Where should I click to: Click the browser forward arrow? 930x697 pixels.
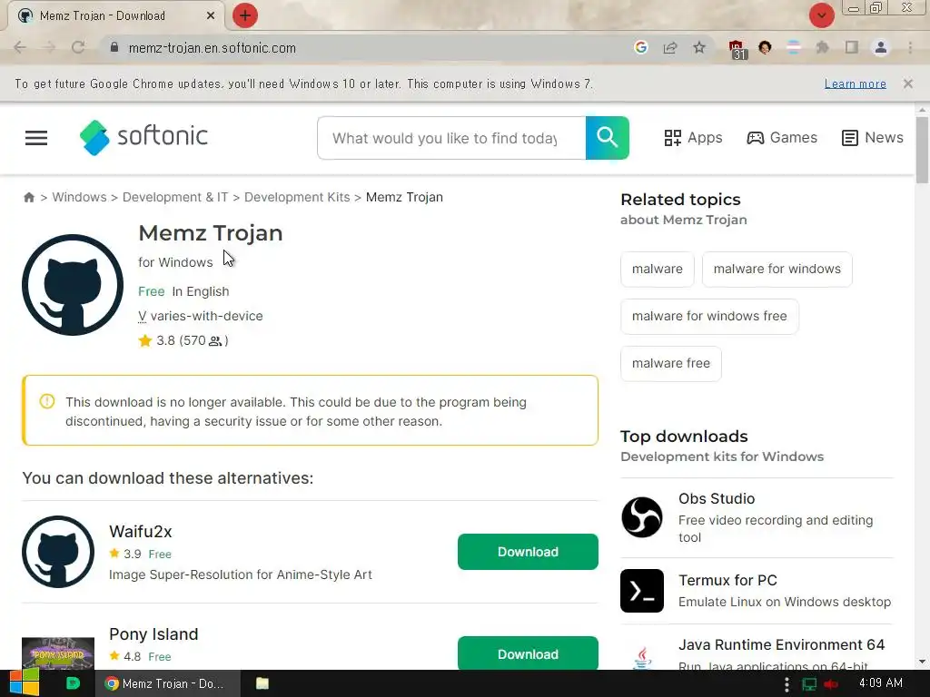pos(49,48)
